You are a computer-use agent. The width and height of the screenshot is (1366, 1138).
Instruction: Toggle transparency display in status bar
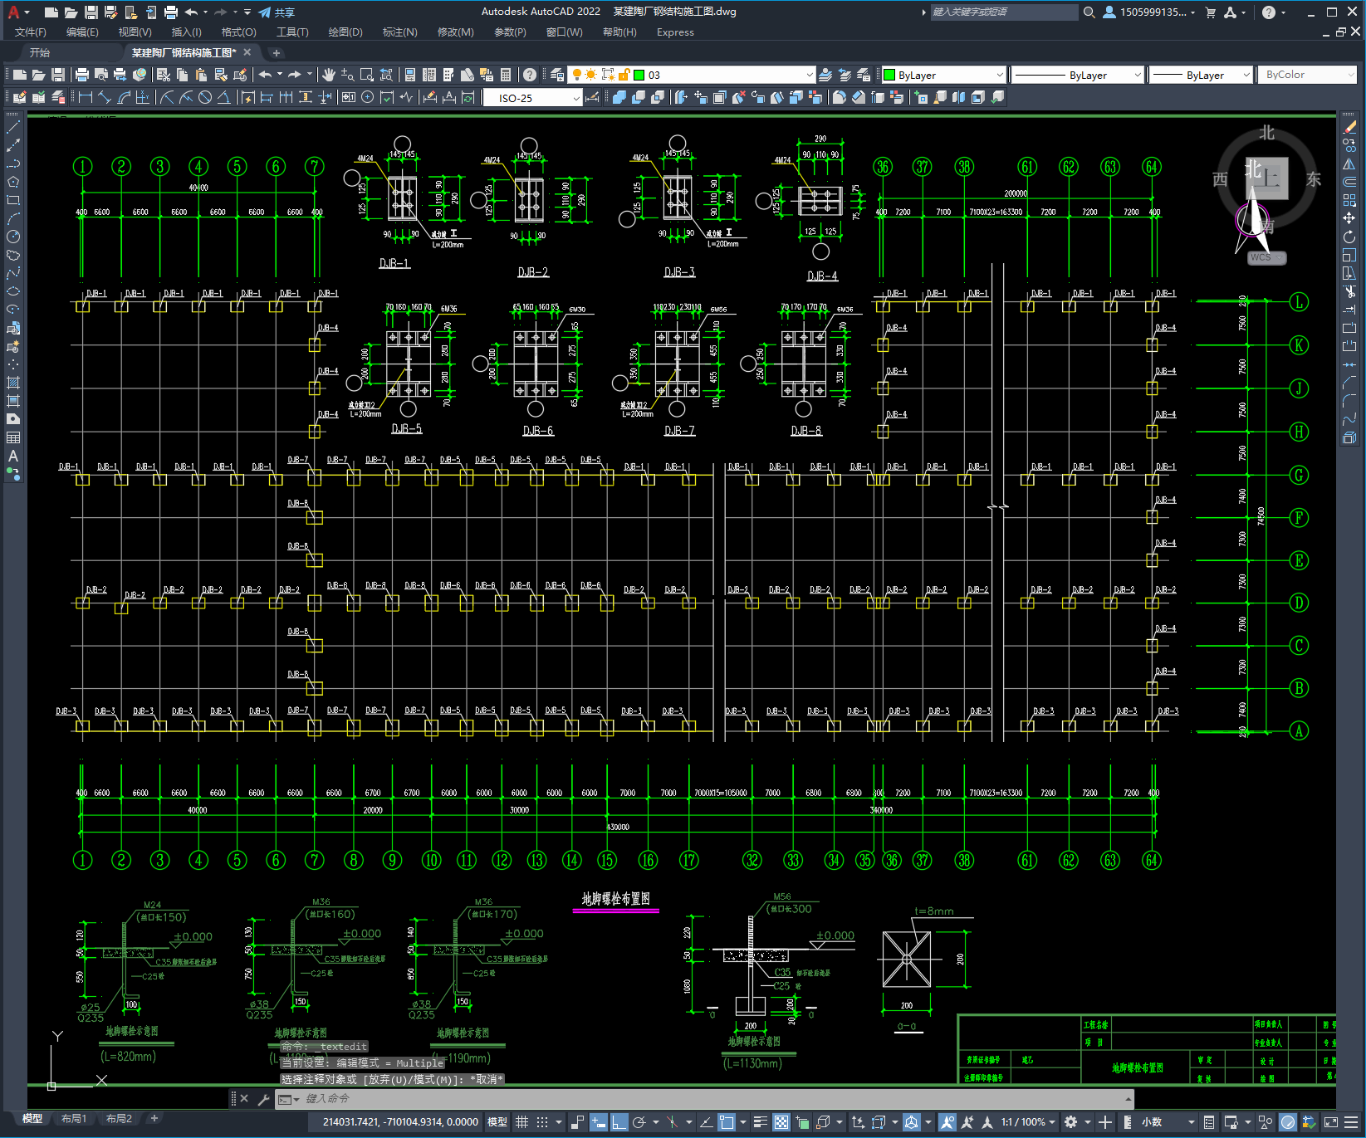coord(781,1122)
